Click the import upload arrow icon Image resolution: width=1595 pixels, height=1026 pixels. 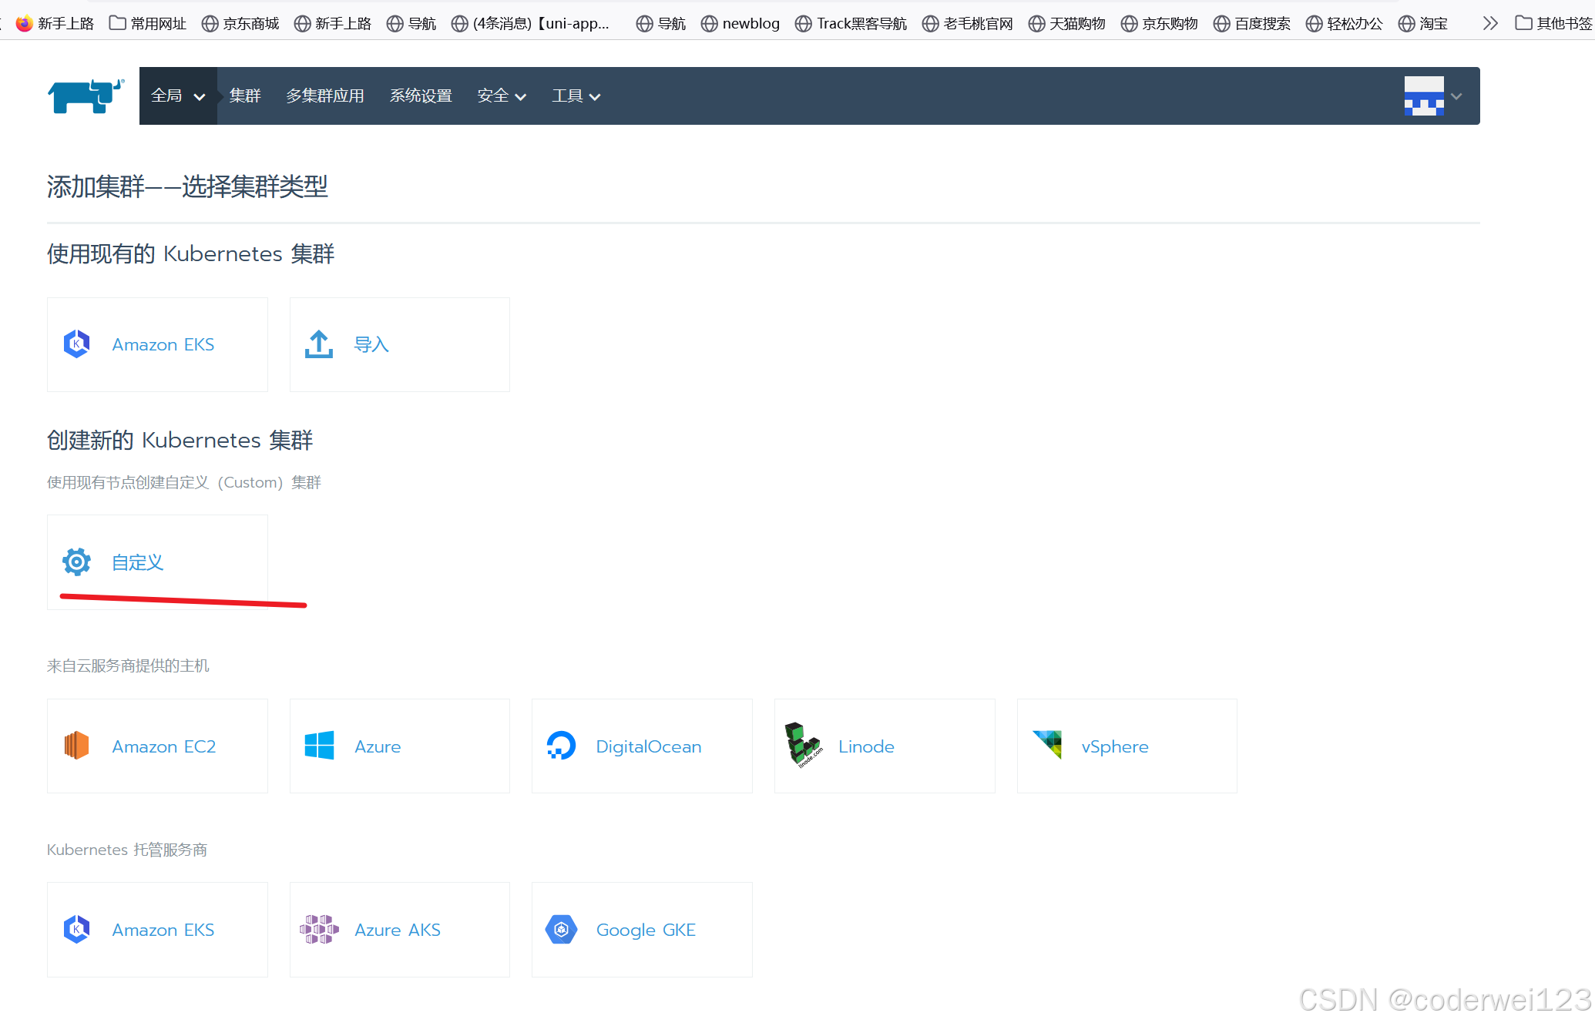click(318, 344)
